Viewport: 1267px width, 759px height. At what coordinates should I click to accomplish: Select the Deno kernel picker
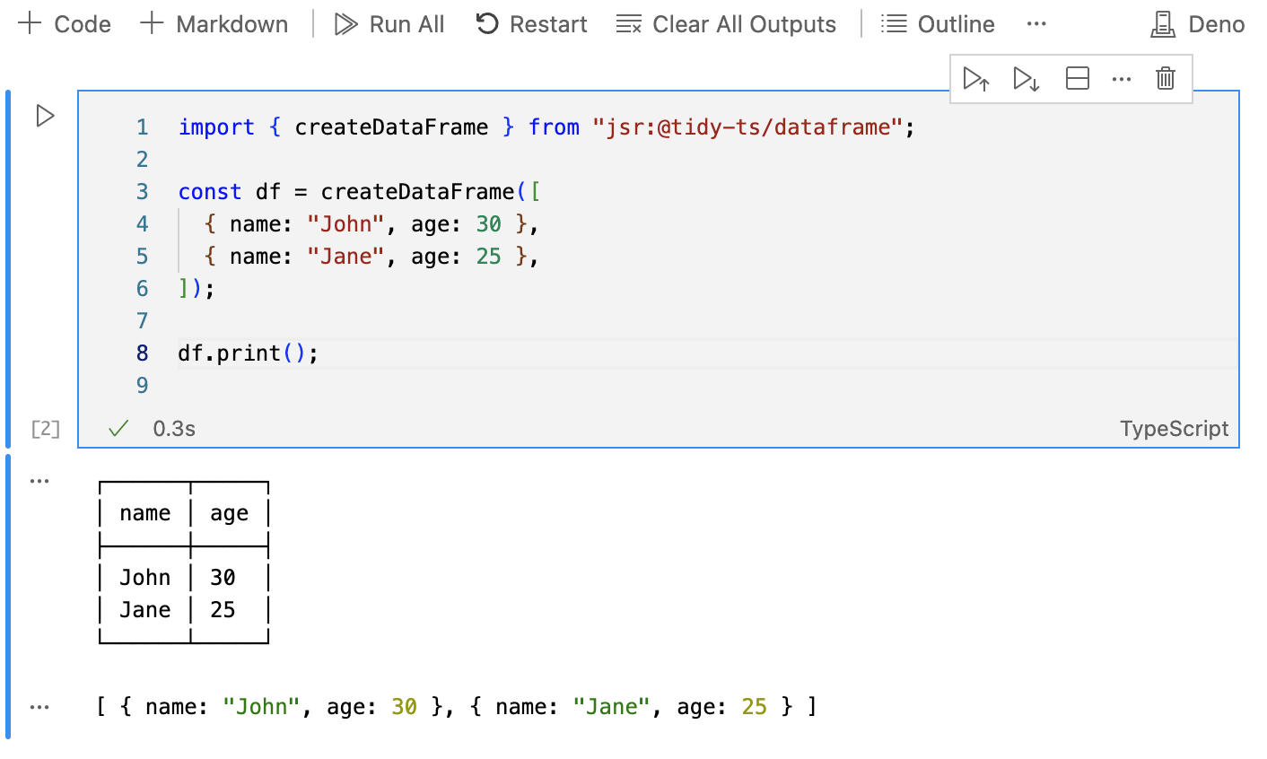pos(1198,24)
